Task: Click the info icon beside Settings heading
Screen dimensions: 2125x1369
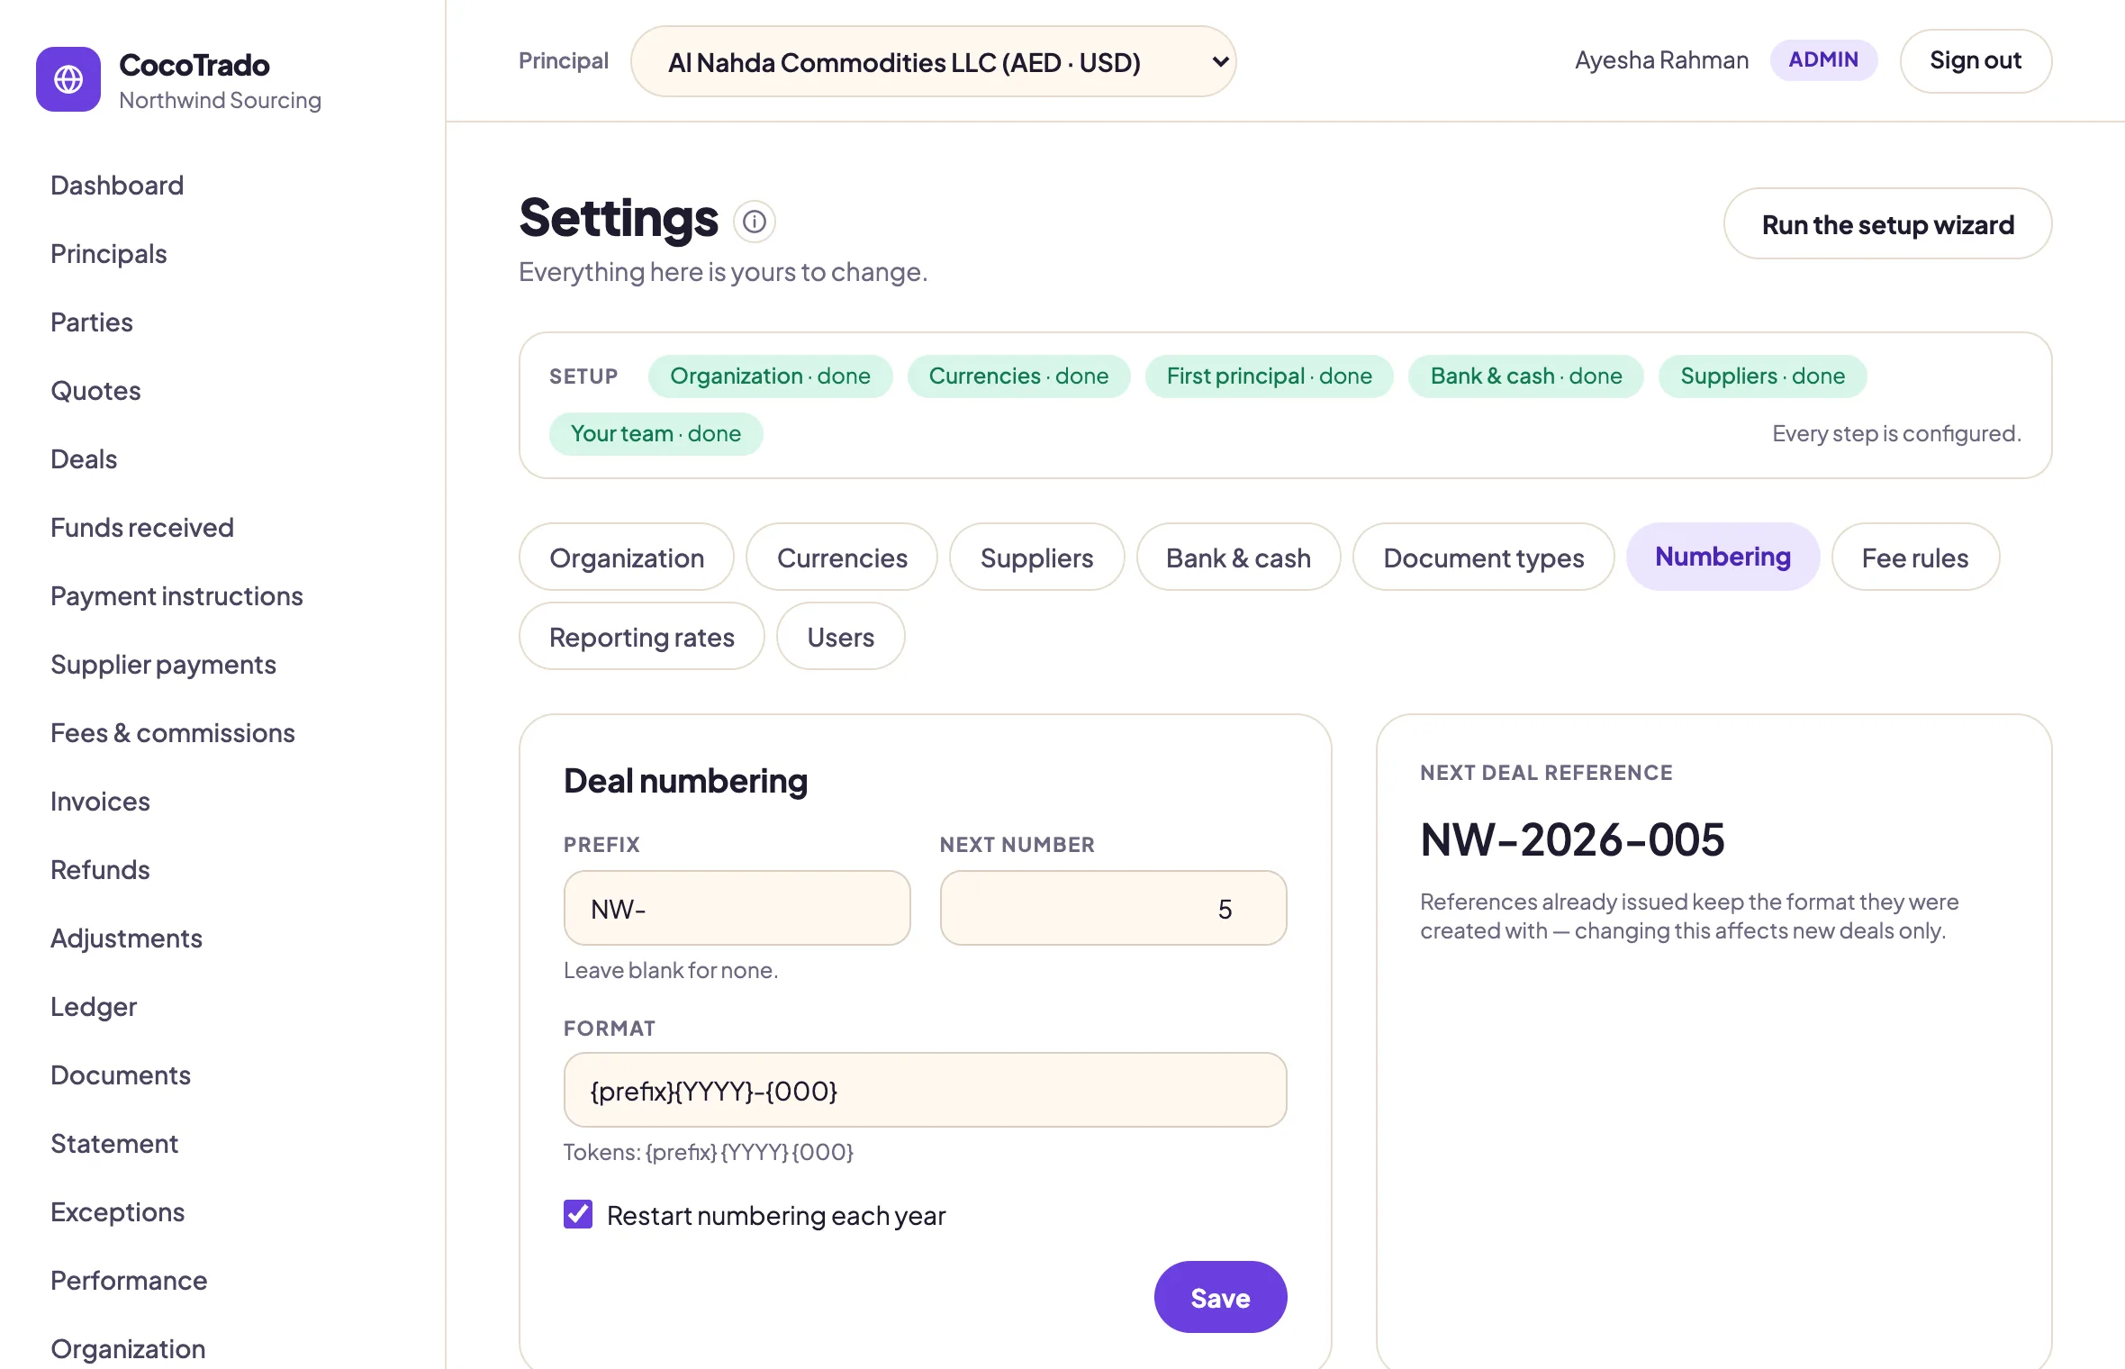Action: [x=755, y=222]
